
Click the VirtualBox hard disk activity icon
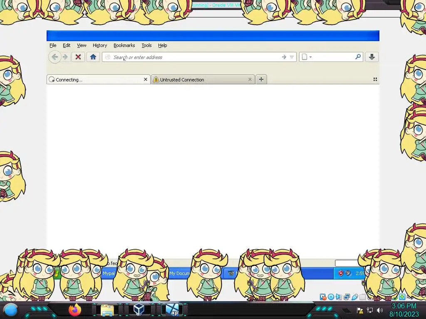pyautogui.click(x=323, y=297)
